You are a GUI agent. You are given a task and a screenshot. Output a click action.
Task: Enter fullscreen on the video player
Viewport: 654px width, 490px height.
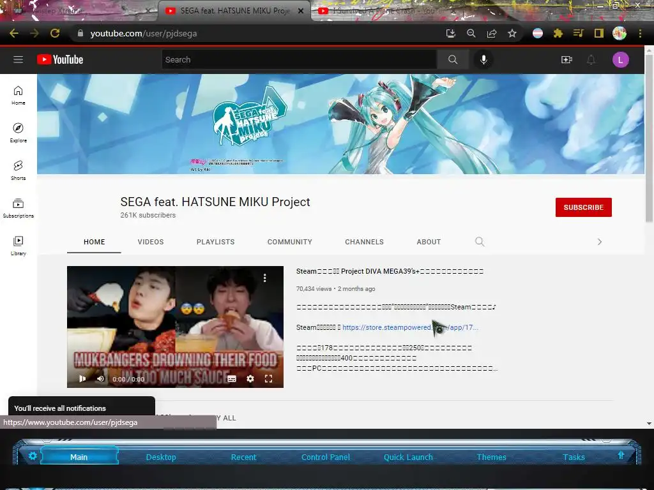(269, 379)
